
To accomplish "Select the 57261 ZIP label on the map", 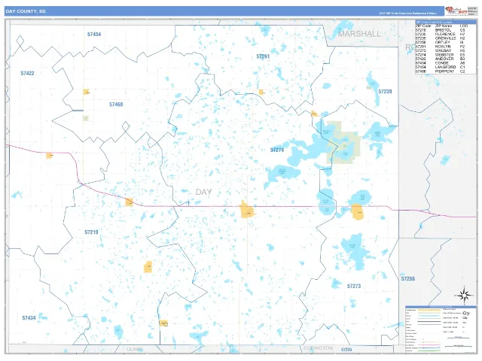I will click(x=263, y=56).
